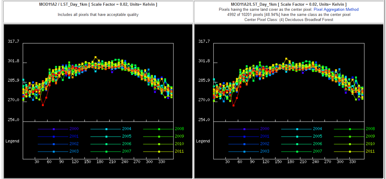Viewport: 386px width, 179px height.
Task: Click the 254.0 y-axis label on right chart
Action: [204, 120]
